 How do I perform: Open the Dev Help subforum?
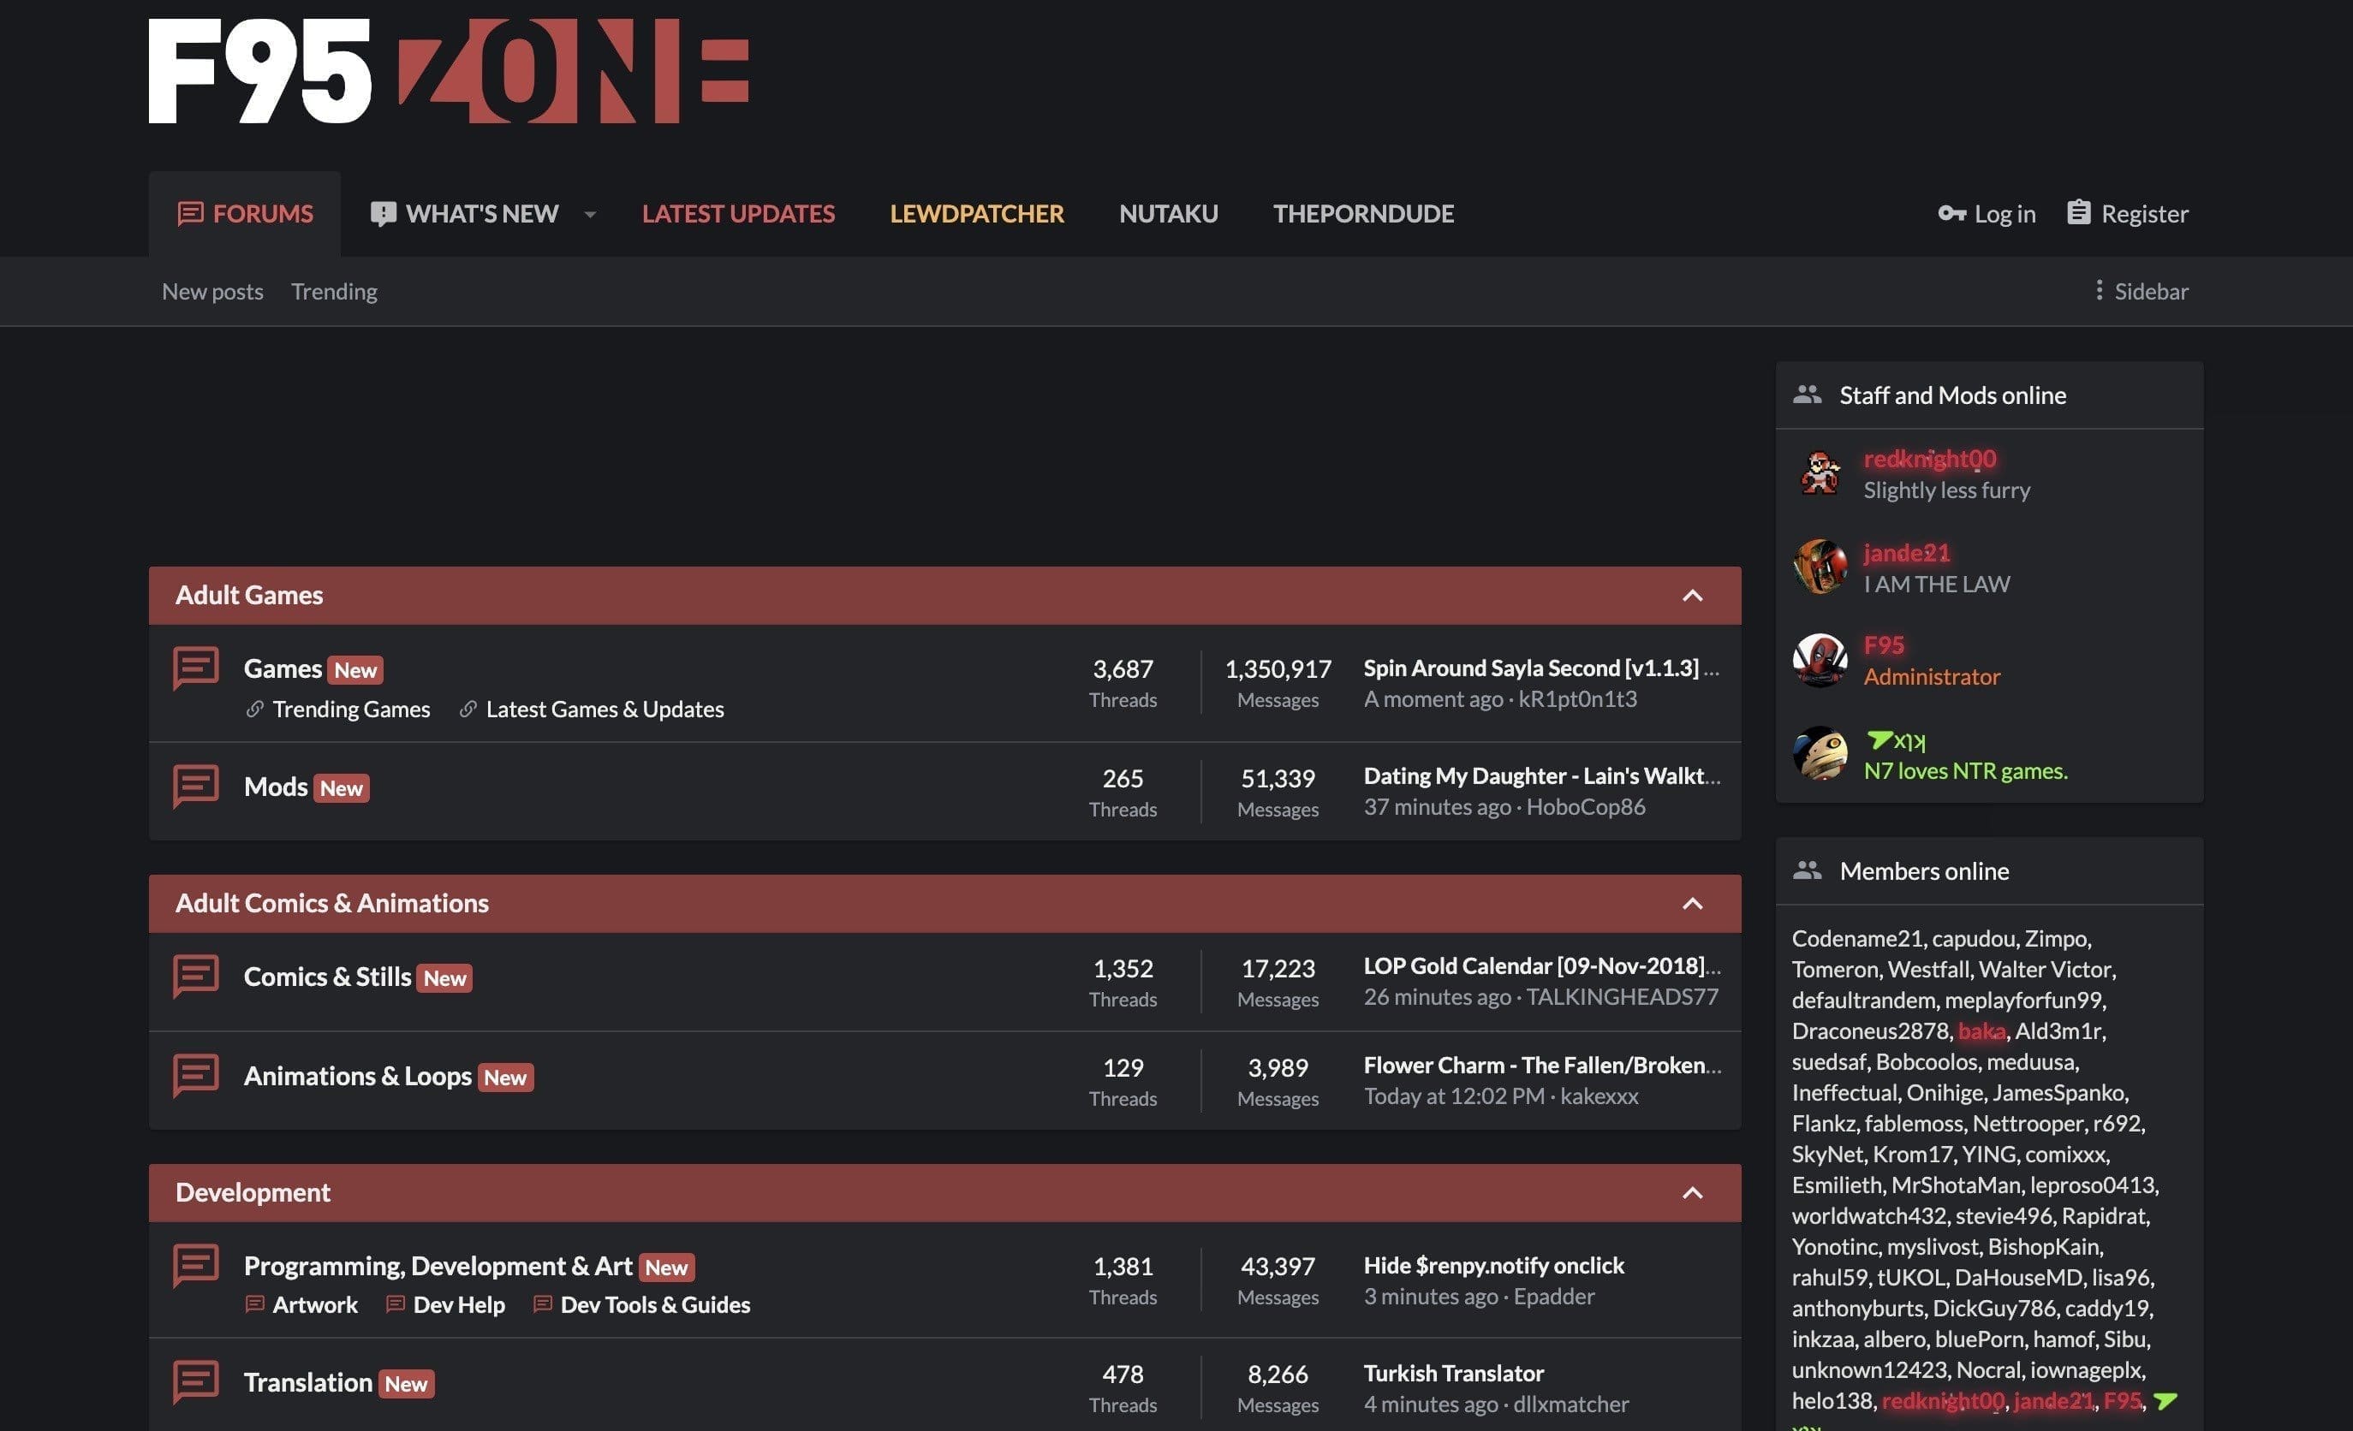(458, 1305)
